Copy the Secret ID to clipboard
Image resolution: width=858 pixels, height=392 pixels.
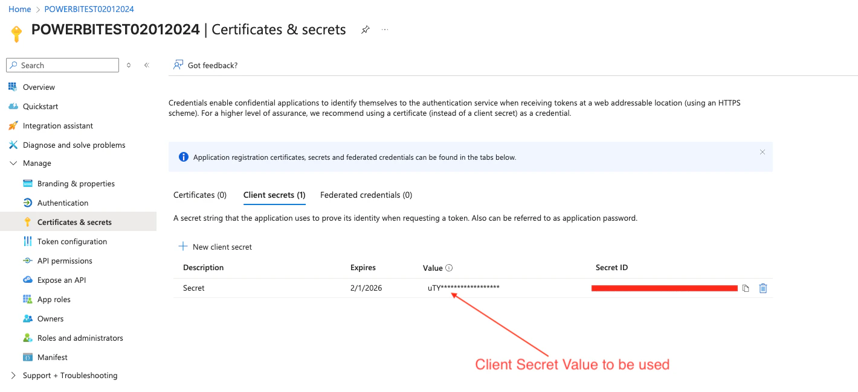746,288
